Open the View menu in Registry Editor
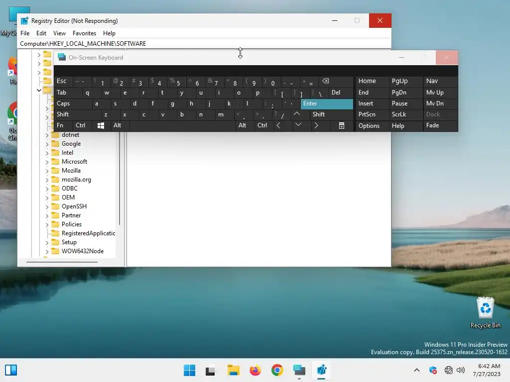The image size is (510, 382). pos(60,33)
